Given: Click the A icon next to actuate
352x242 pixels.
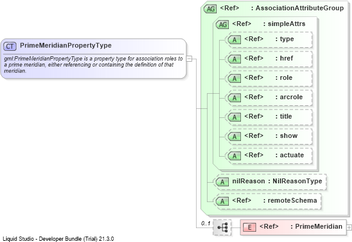Looking at the screenshot, I should [234, 156].
